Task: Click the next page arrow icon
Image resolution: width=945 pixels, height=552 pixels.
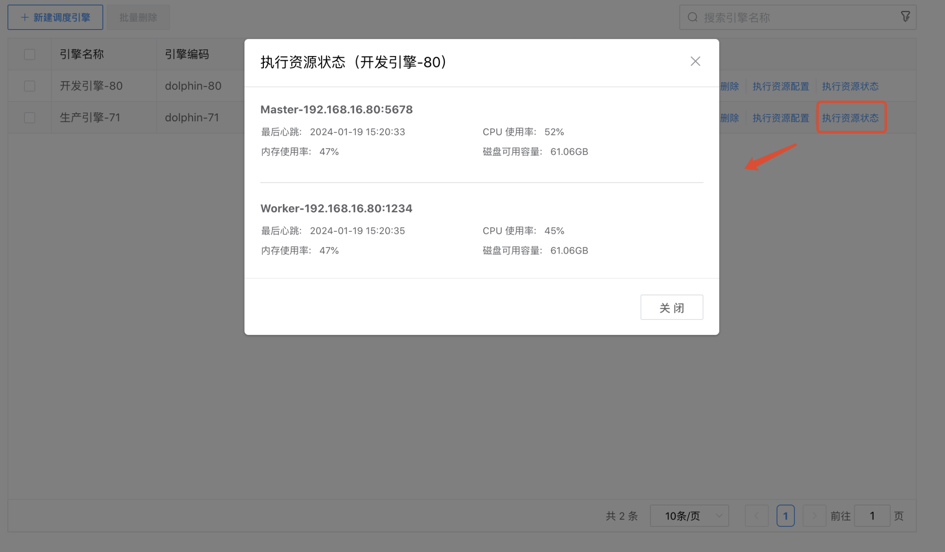Action: (x=814, y=515)
